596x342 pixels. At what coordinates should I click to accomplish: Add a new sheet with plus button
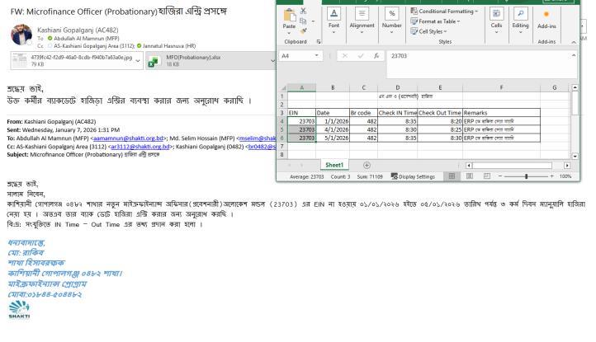tap(367, 165)
